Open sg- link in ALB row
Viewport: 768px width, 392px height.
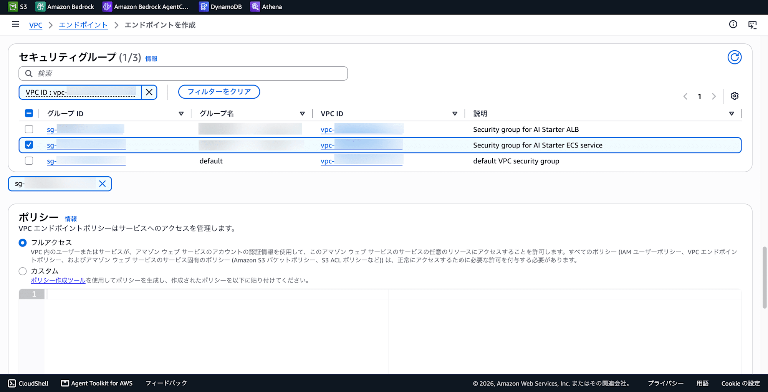[85, 129]
